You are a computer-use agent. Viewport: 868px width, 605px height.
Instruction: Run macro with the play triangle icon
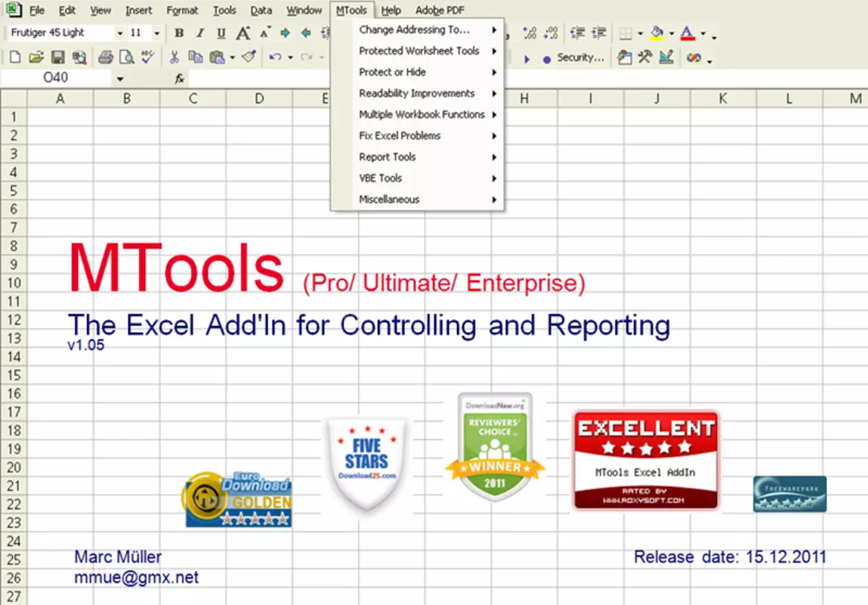tap(527, 59)
